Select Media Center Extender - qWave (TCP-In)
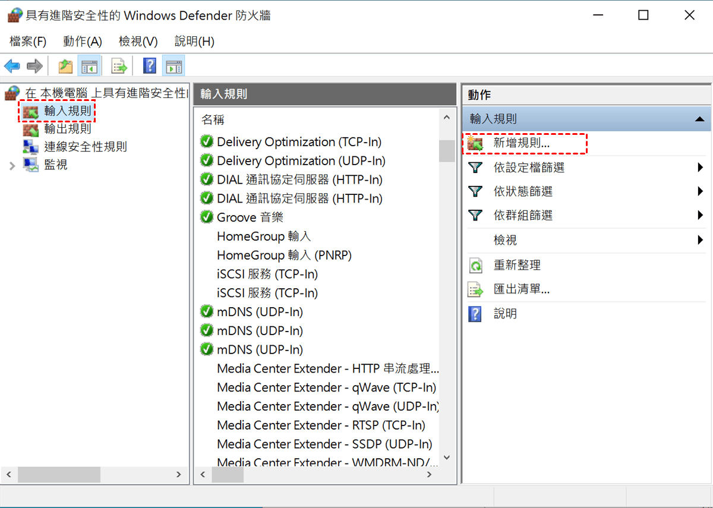Image resolution: width=713 pixels, height=508 pixels. [326, 387]
